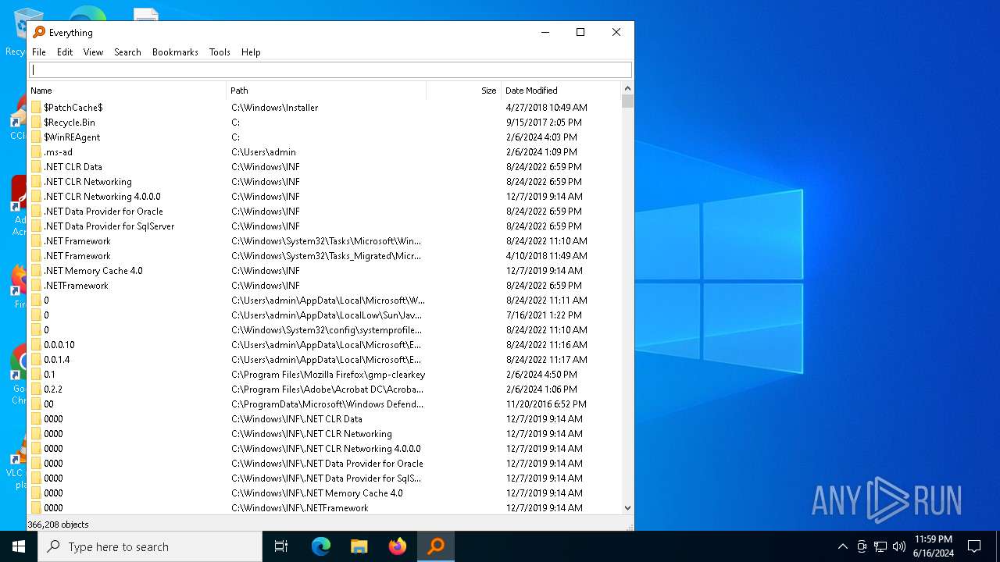Click path C:\Program Files\Mozilla Firefox\gmp-clearkey
Screen dimensions: 1000x562
click(x=328, y=375)
